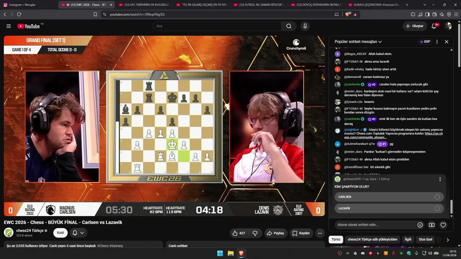Image resolution: width=461 pixels, height=259 pixels.
Task: Close the active EWC 2026 tab
Action: coord(111,5)
